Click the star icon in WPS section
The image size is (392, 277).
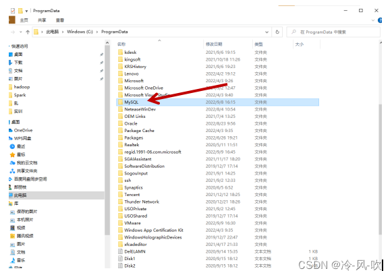click(x=13, y=154)
